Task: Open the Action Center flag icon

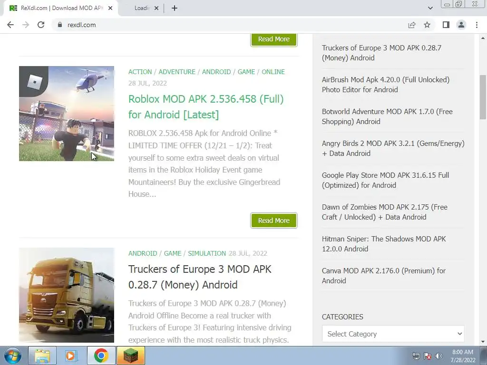Action: (428, 356)
